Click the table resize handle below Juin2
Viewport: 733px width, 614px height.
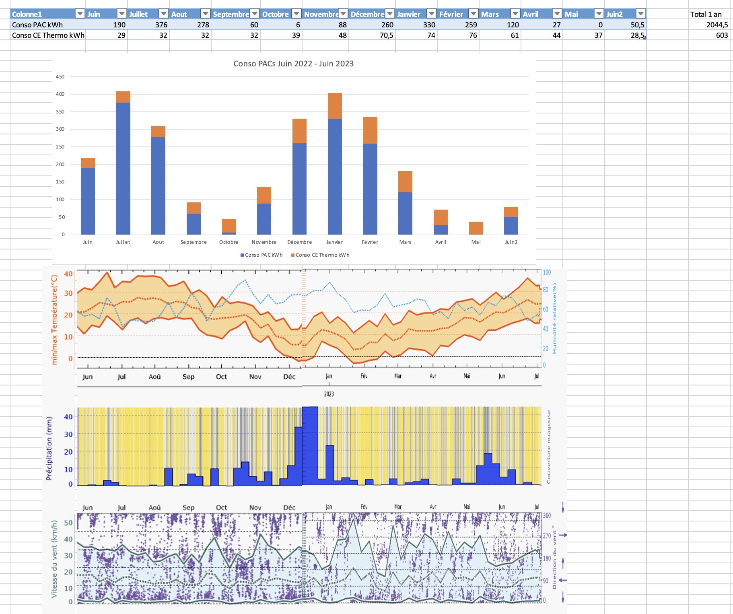tap(644, 38)
